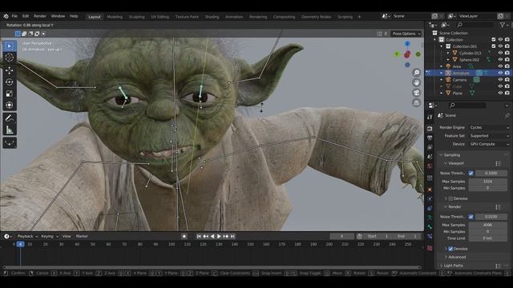This screenshot has width=513, height=288.
Task: Toggle Render Noise Threshold checkbox
Action: click(x=471, y=217)
